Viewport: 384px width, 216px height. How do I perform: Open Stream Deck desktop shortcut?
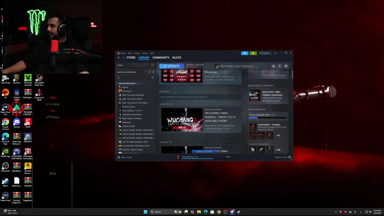point(5,197)
